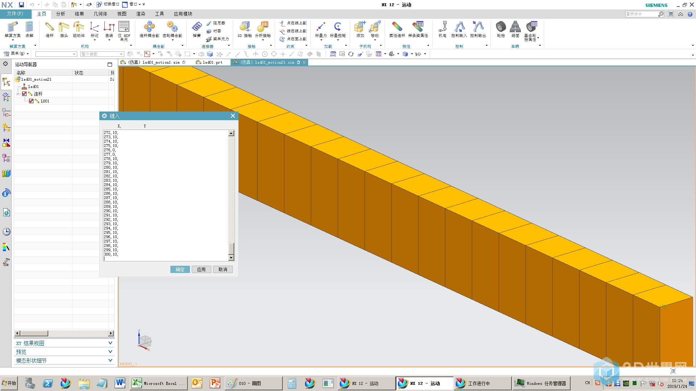Image resolution: width=696 pixels, height=391 pixels.
Task: Open the 样条梁属性 tool
Action: tap(418, 29)
